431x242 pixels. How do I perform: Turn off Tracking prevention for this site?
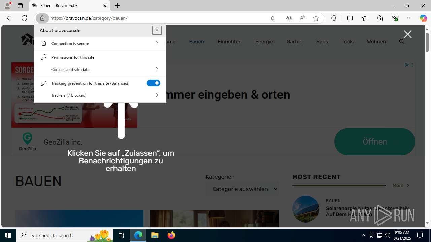point(154,83)
